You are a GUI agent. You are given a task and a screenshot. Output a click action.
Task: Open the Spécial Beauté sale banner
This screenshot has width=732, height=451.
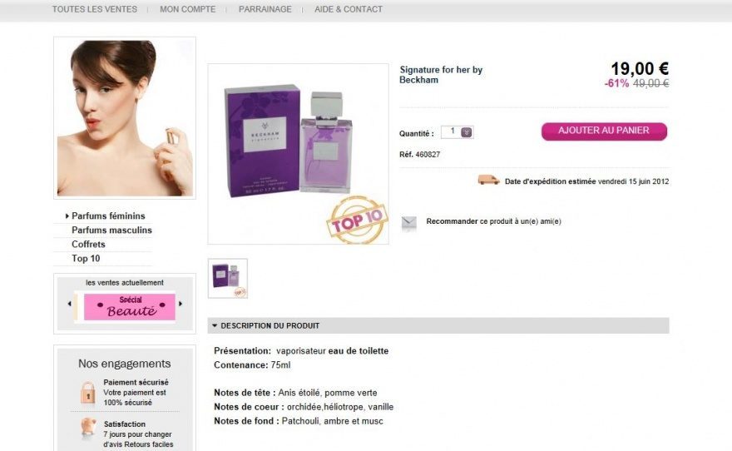pos(129,306)
